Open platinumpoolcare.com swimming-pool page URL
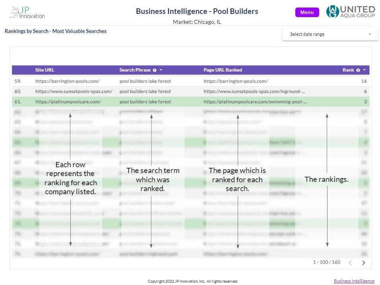This screenshot has width=380, height=285. 255,102
